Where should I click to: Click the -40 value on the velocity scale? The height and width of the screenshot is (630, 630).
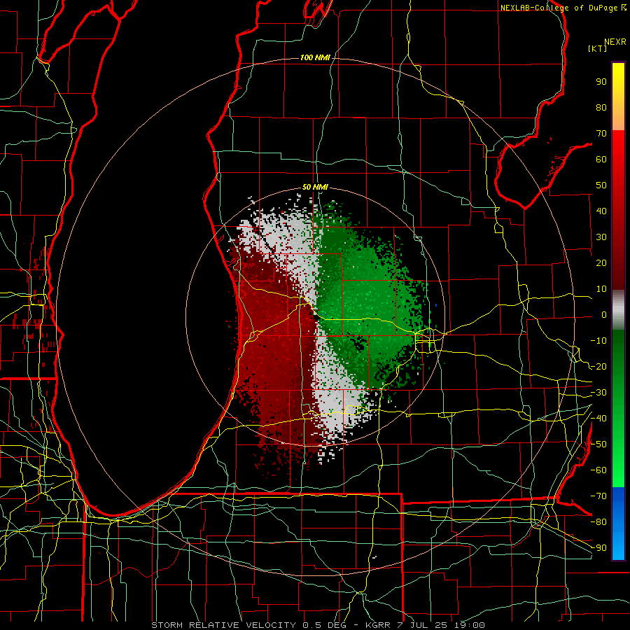[598, 419]
